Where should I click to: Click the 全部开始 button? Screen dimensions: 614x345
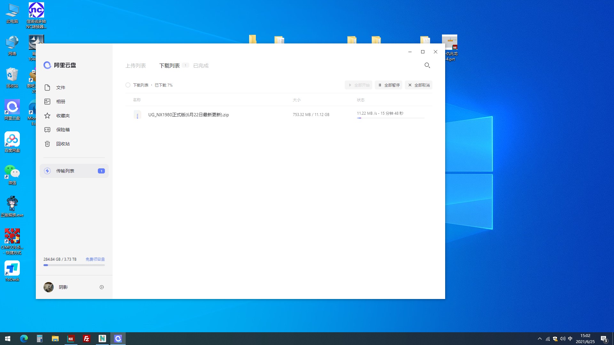[x=358, y=85]
